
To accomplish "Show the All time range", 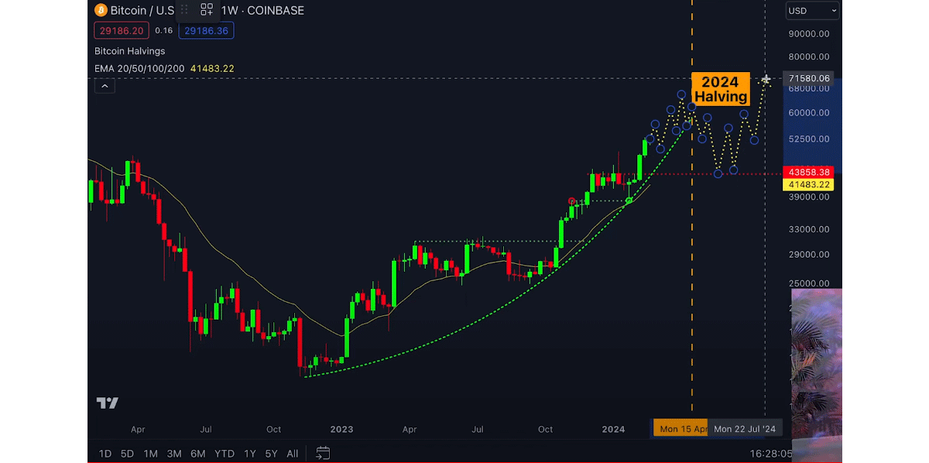I will click(293, 454).
